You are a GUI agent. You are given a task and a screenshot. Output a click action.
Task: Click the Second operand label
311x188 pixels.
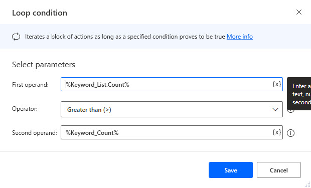click(34, 133)
